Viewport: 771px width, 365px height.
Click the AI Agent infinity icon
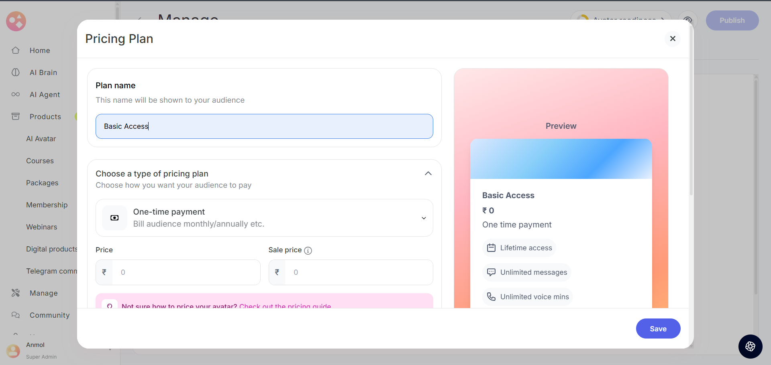(16, 95)
